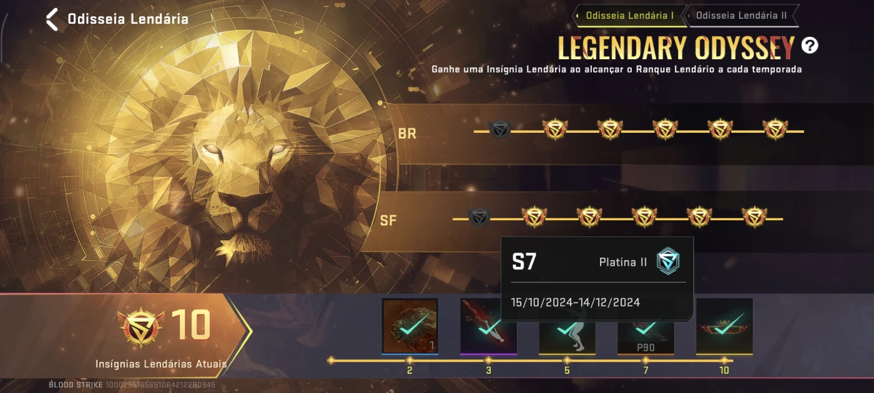Click milestone marker 5 on progress track
Screen dimensions: 874x393
click(x=567, y=361)
